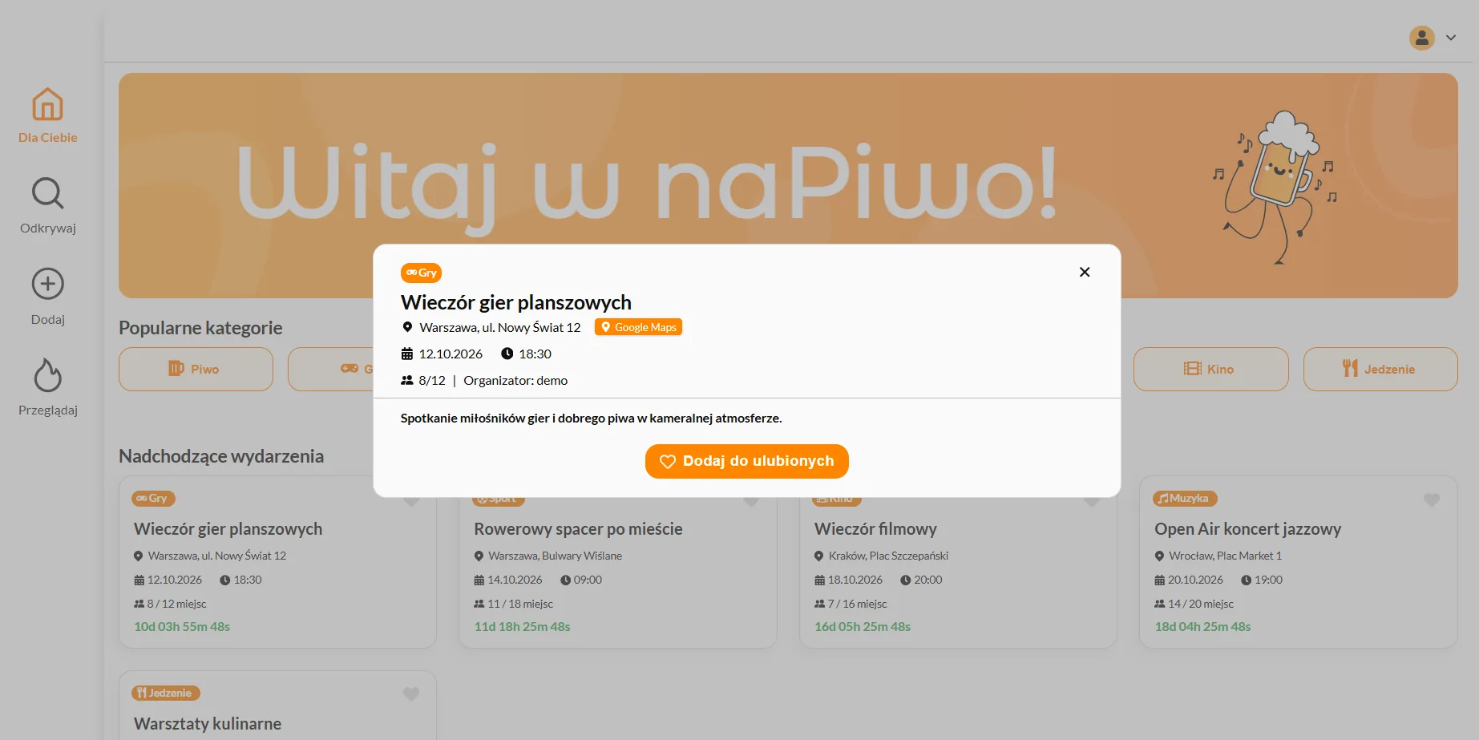Click the Organizator: demo text
Screen dimensions: 1479x740
click(x=515, y=380)
